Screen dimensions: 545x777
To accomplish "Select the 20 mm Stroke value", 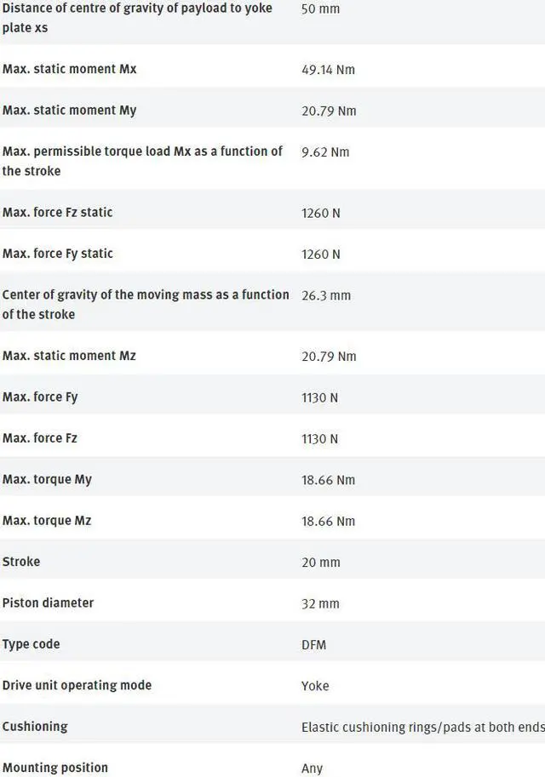I will point(320,563).
